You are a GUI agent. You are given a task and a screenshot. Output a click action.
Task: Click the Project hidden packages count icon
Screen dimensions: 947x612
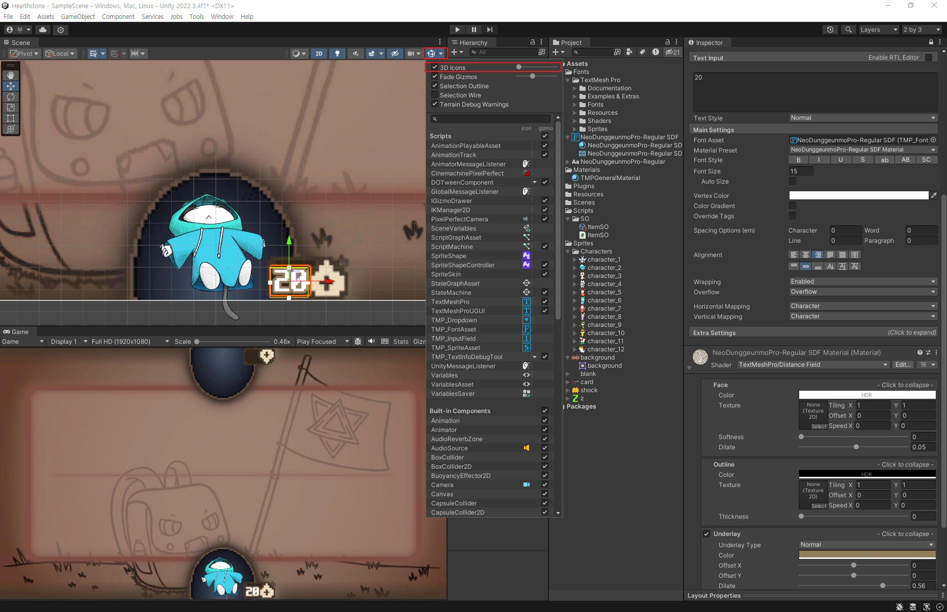tap(672, 52)
